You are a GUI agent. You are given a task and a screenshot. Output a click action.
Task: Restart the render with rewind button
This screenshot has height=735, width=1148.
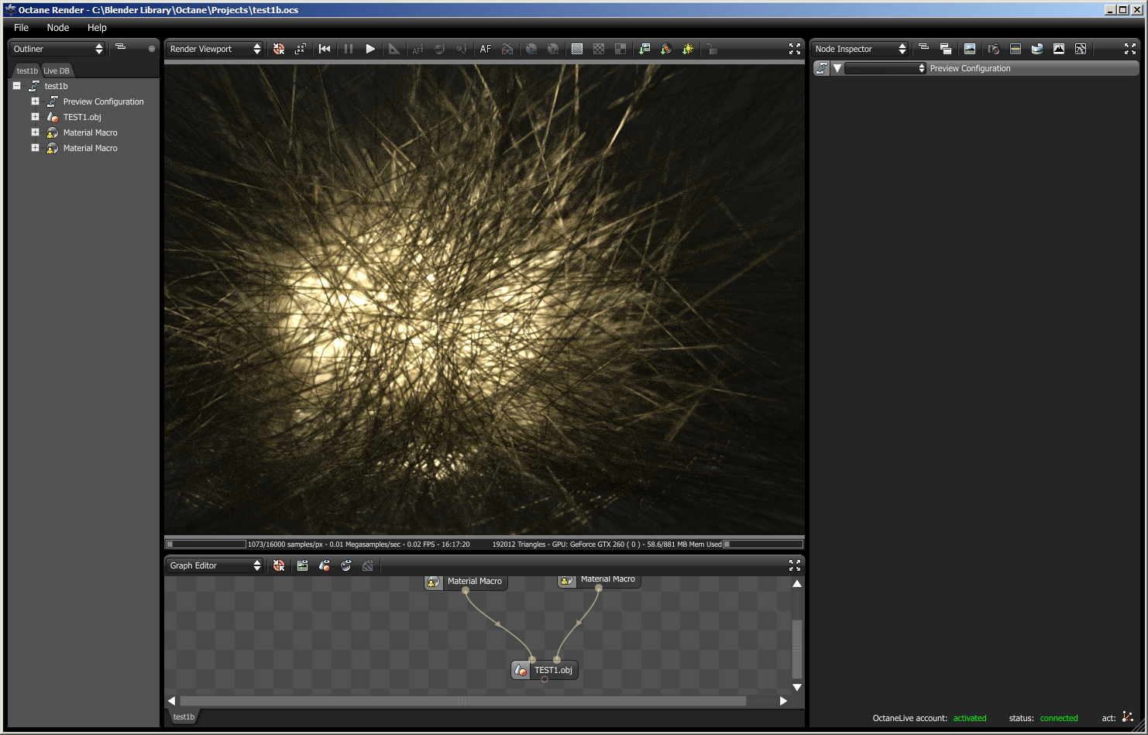click(325, 49)
